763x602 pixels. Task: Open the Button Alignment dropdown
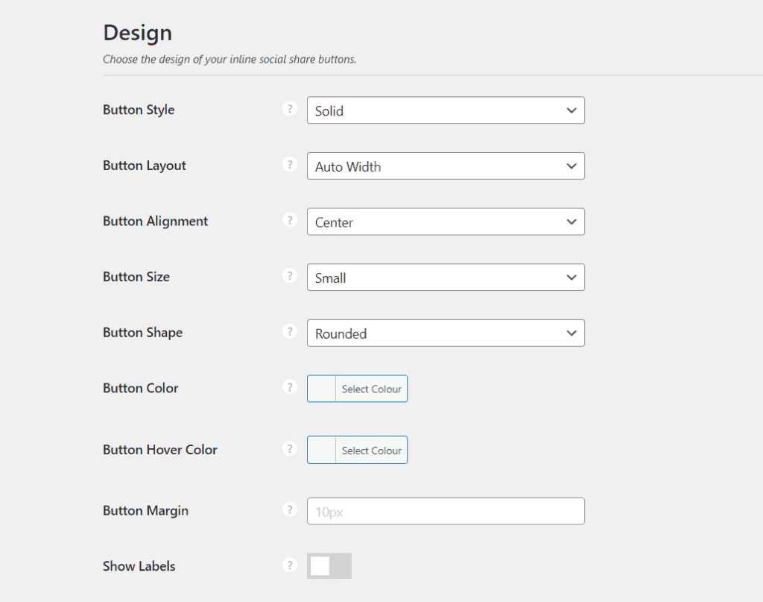point(446,222)
